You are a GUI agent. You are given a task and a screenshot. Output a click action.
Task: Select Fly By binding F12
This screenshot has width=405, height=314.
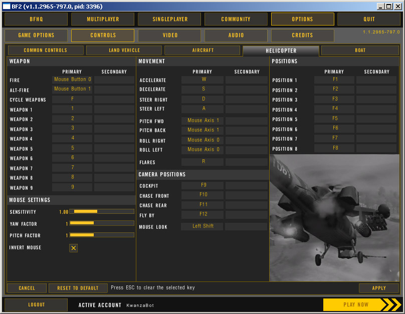(202, 214)
